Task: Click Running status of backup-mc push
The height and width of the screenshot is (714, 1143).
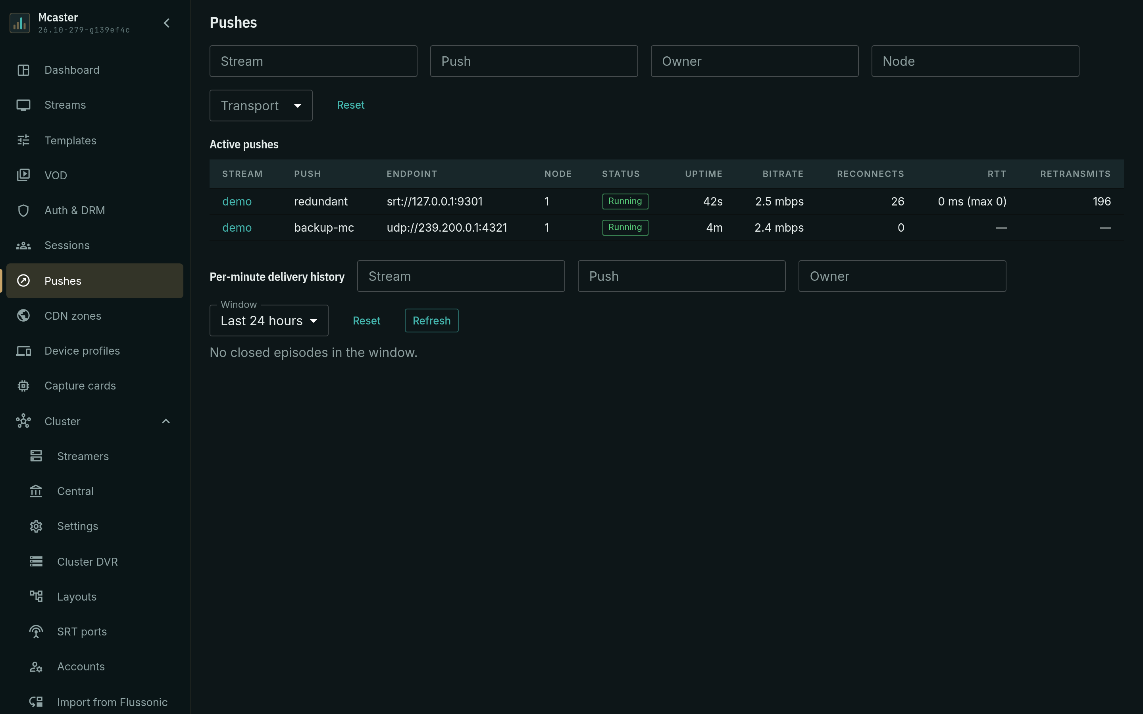Action: (625, 228)
